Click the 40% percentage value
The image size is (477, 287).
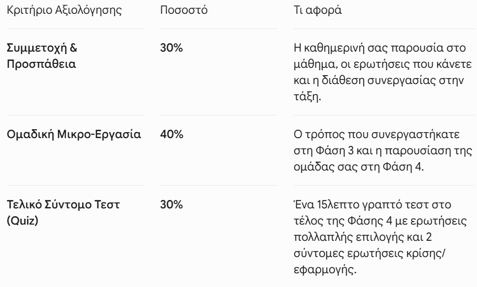tap(172, 134)
